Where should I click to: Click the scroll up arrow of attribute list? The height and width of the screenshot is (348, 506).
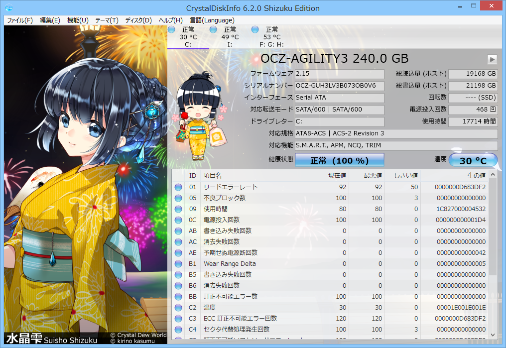click(x=493, y=174)
